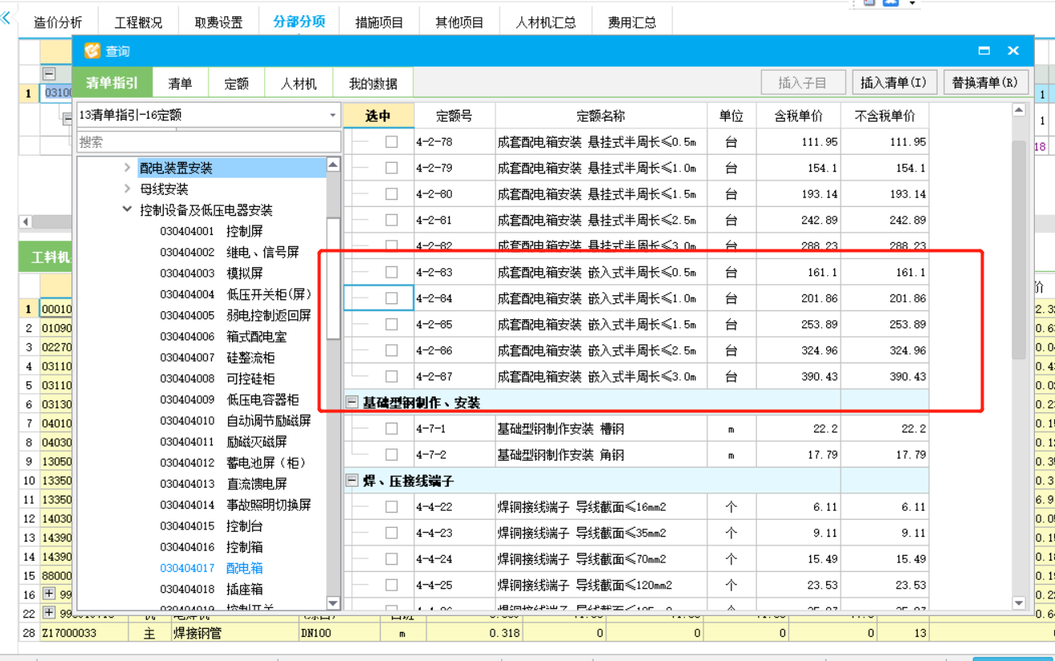
Task: Select tree item 030404006 箱式配电室
Action: pos(223,337)
